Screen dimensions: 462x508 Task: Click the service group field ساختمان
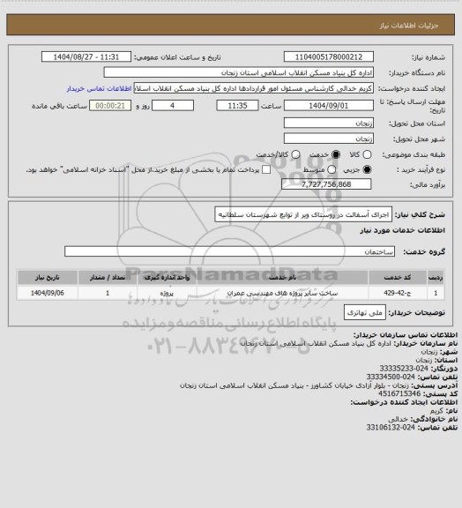click(229, 251)
